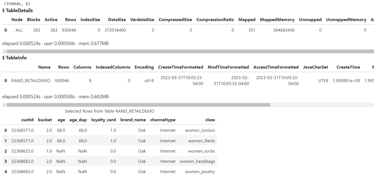Click the TableDetails section heading
Screen dimensions: 374x179
(x=18, y=11)
